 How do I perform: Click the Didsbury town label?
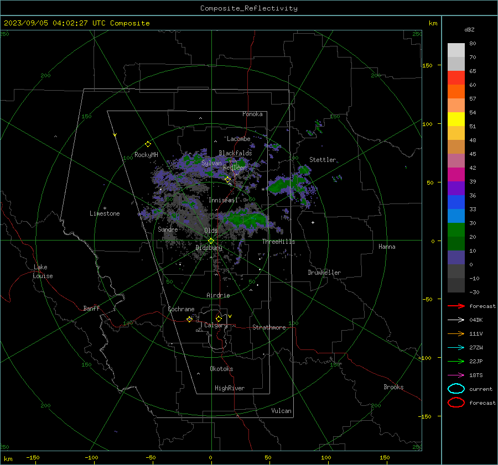tap(209, 248)
